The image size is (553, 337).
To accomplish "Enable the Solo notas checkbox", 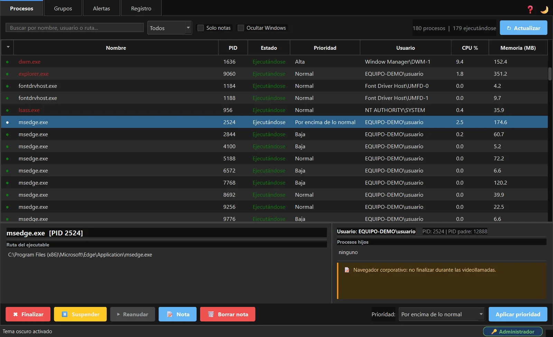I will pyautogui.click(x=200, y=28).
